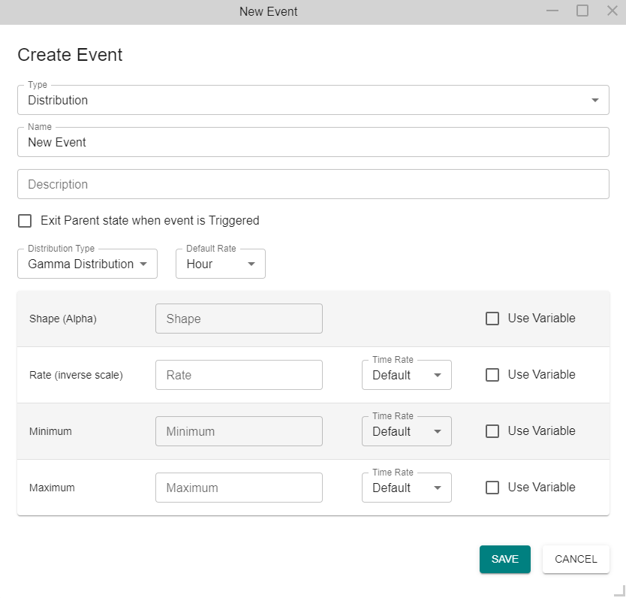This screenshot has height=598, width=626.
Task: Click the Shape (Alpha) input field
Action: [x=239, y=319]
